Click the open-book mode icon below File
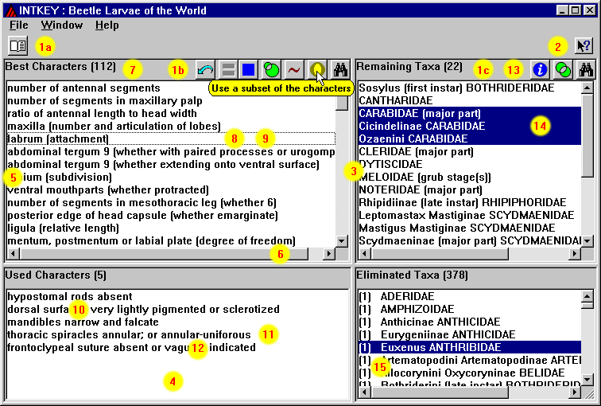This screenshot has width=601, height=406. [x=17, y=46]
